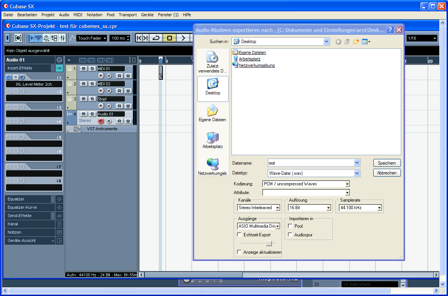
Task: Open the Kanäle Stereo Interleaved dropdown
Action: [278, 208]
